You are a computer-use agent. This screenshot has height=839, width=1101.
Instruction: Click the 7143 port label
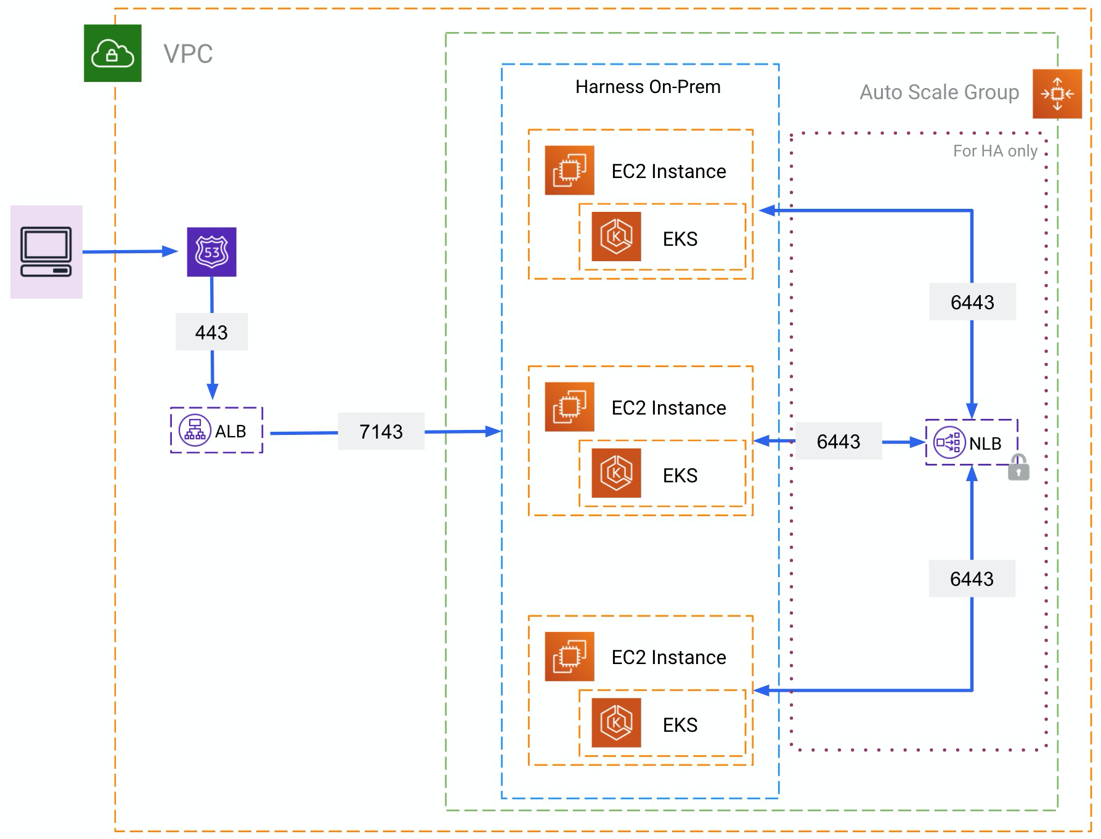coord(381,431)
